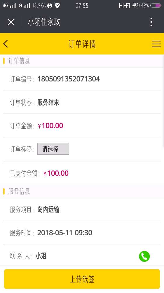
Task: Open the hamburger menu in yellow header
Action: (156, 44)
